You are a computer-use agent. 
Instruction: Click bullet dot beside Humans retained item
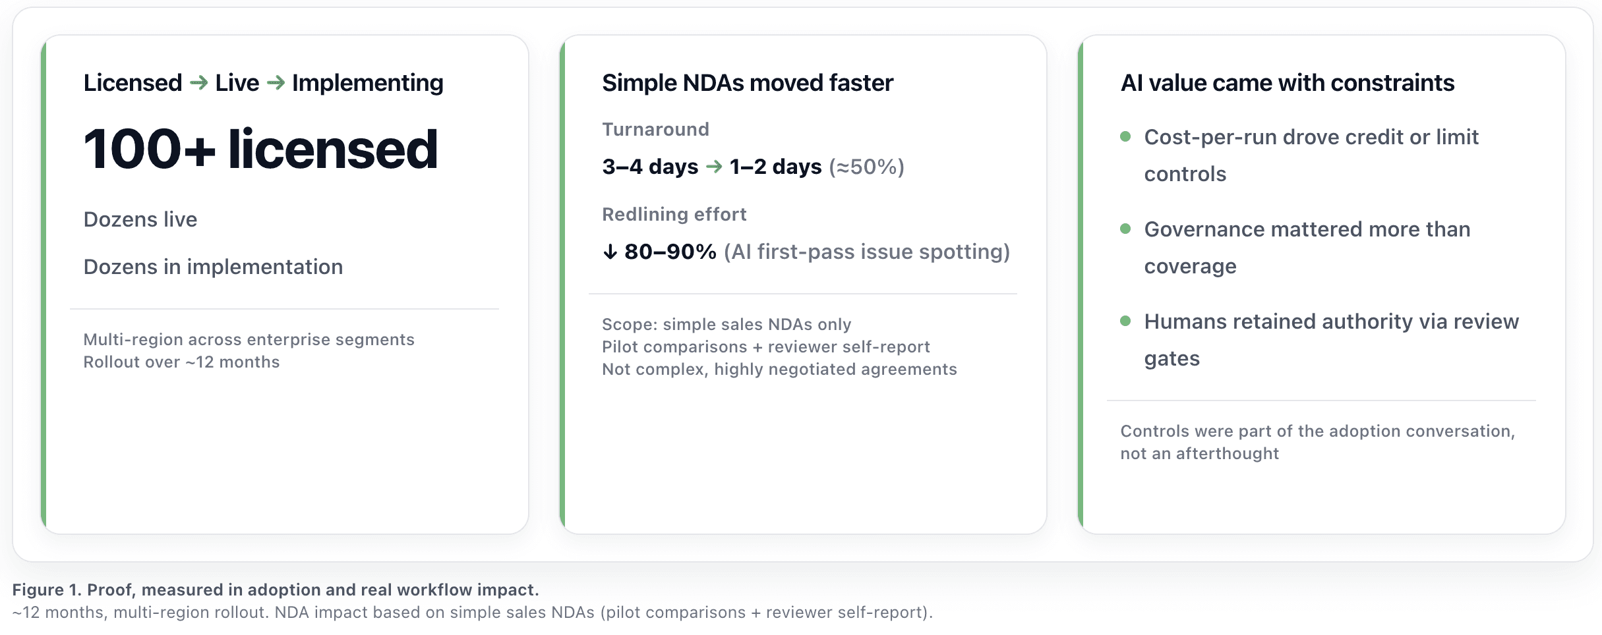[x=1125, y=321]
